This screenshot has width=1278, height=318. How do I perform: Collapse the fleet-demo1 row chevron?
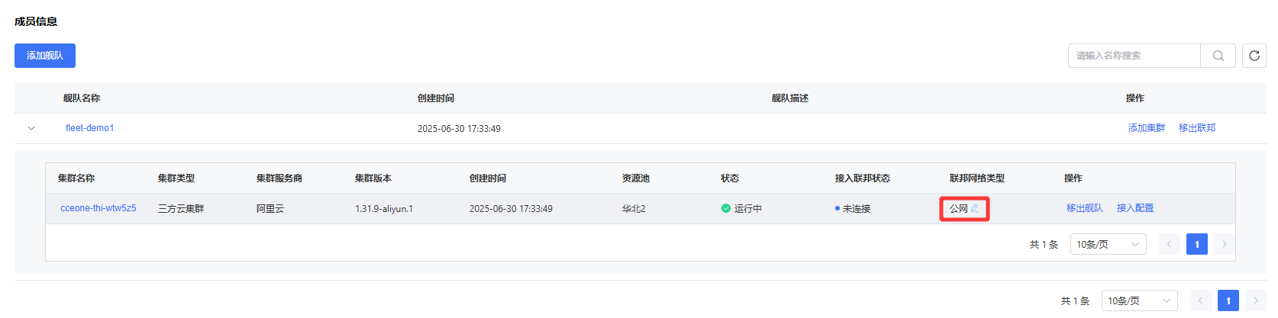point(31,128)
